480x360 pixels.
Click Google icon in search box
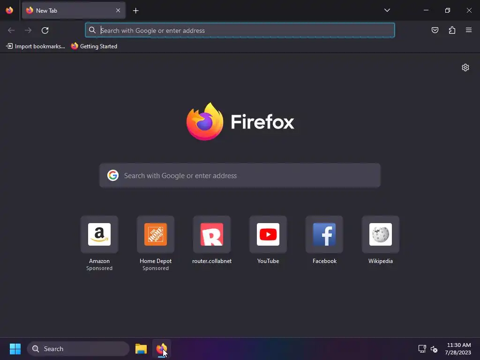click(113, 175)
